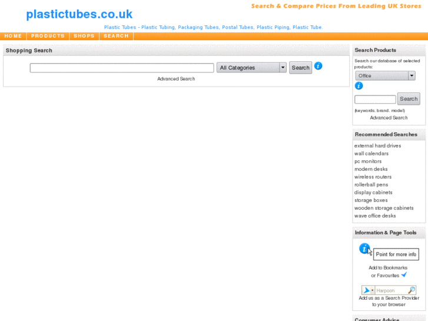This screenshot has height=321, width=428.
Task: Click the info icon beside Shopping Search button
Action: click(318, 66)
